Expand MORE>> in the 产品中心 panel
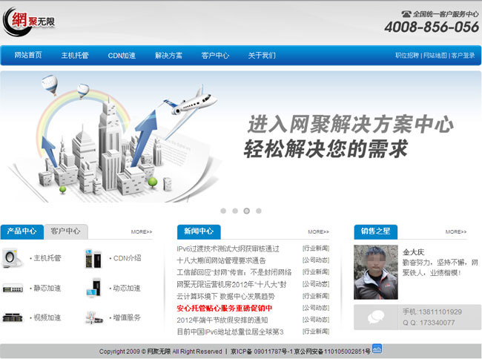 click(142, 232)
